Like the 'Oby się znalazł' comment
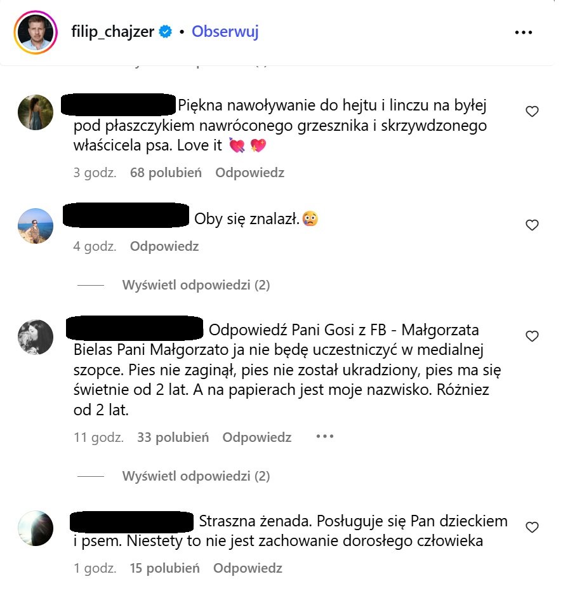This screenshot has height=593, width=582. tap(532, 225)
